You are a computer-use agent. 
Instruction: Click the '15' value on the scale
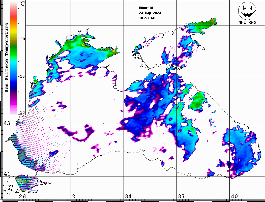tap(22, 76)
